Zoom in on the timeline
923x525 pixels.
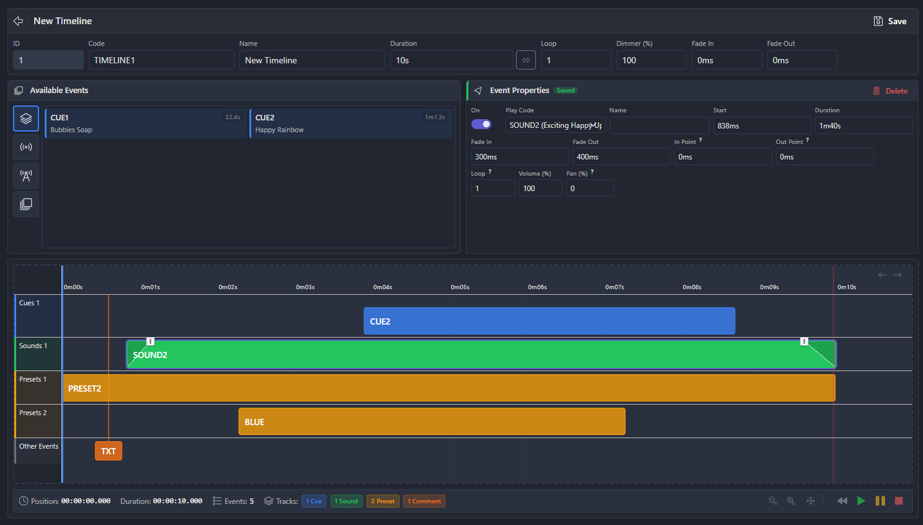tap(791, 501)
